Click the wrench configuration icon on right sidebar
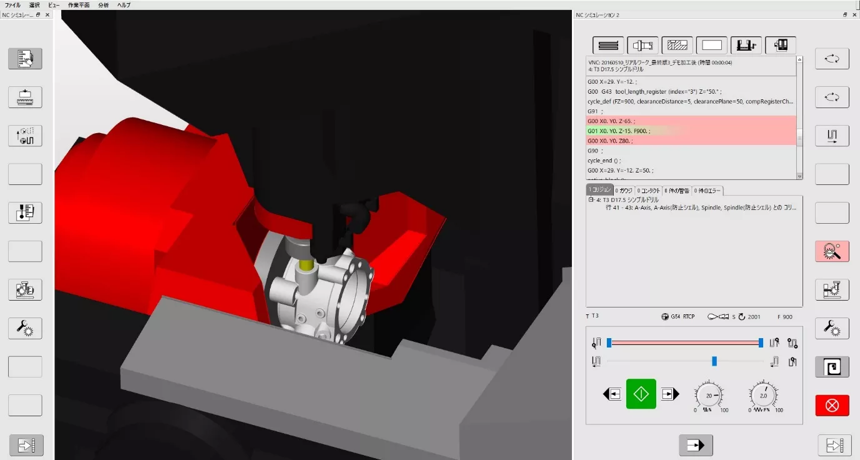The width and height of the screenshot is (860, 460). tap(832, 328)
